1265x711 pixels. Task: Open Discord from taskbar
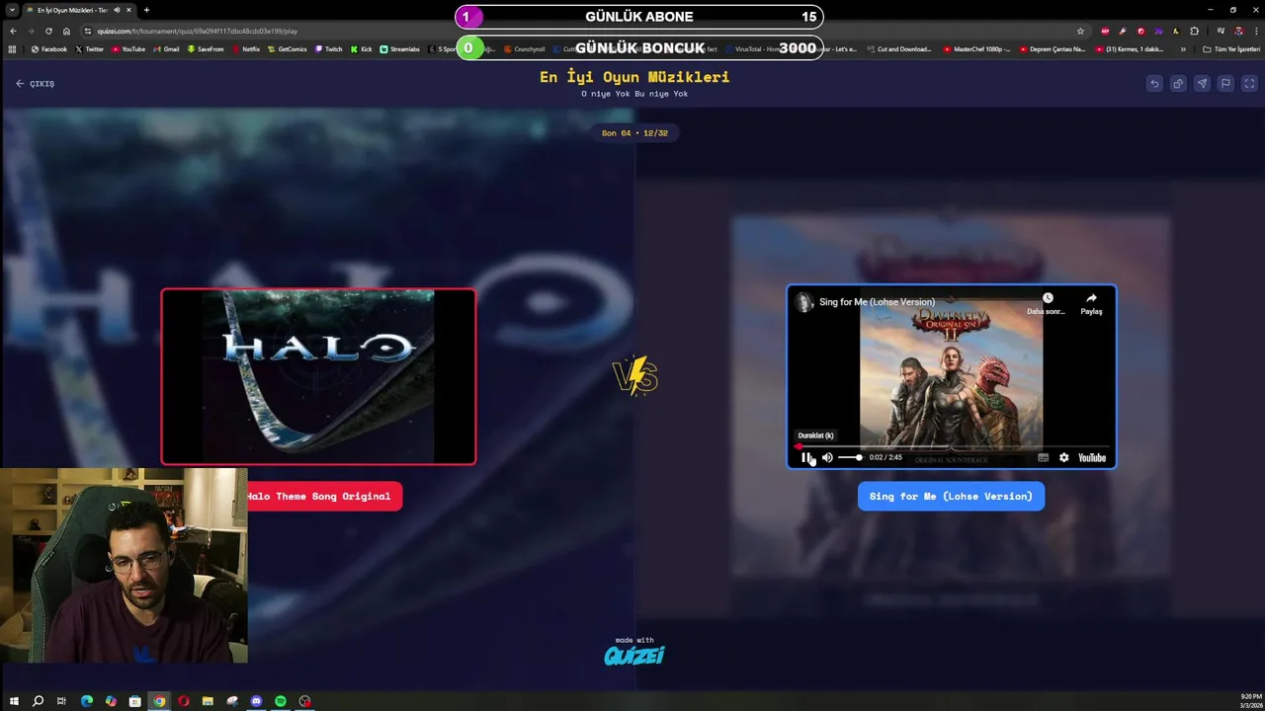pyautogui.click(x=256, y=701)
